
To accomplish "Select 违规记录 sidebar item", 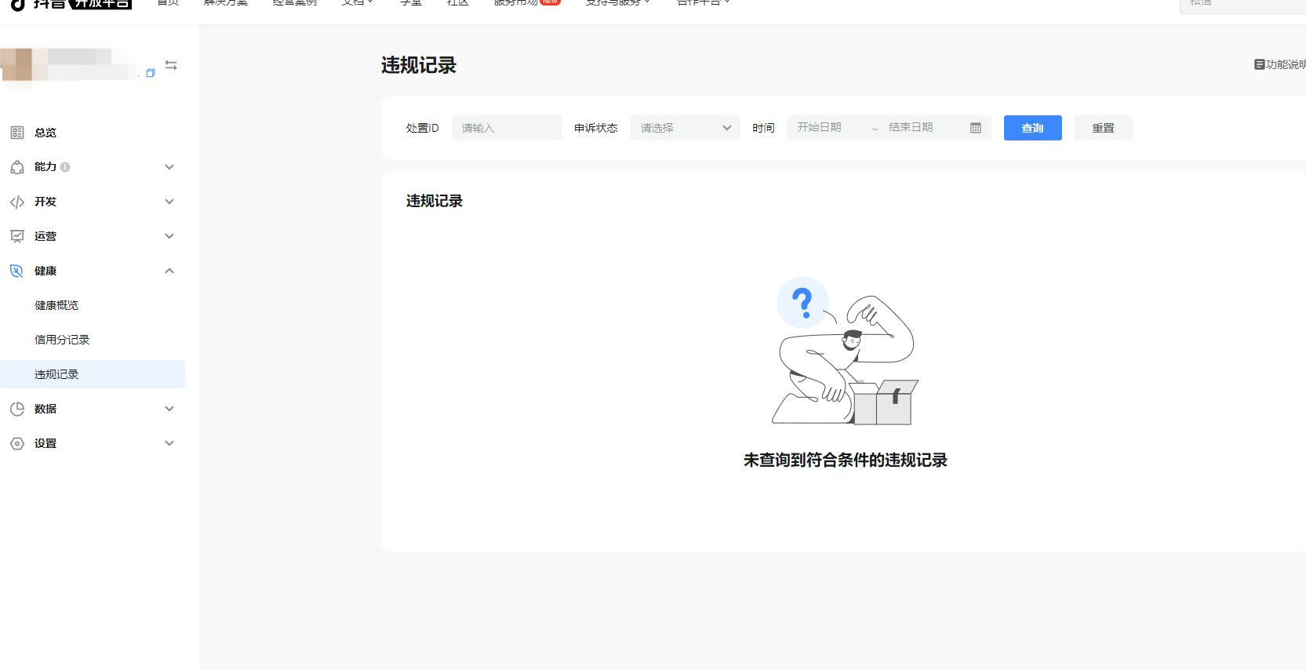I will click(x=56, y=374).
